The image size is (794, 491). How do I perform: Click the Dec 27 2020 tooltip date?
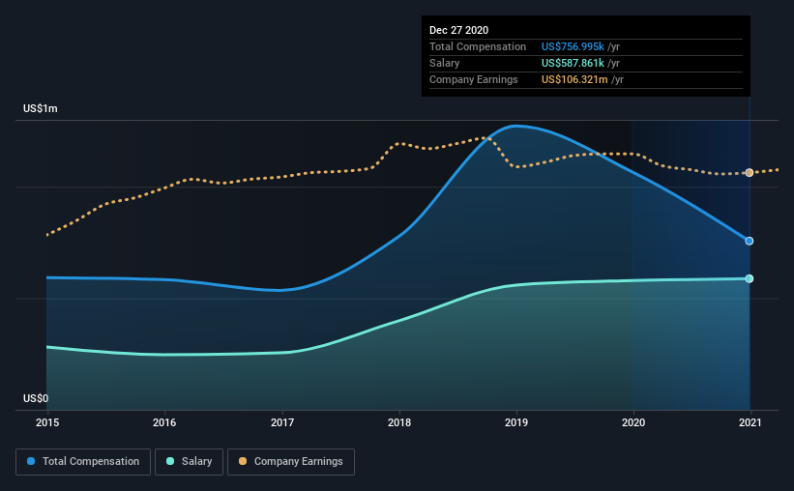[458, 30]
